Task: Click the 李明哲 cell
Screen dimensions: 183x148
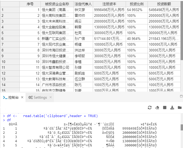Action: click(x=83, y=56)
